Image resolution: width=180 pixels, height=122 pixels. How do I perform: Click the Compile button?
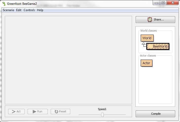[155, 114]
